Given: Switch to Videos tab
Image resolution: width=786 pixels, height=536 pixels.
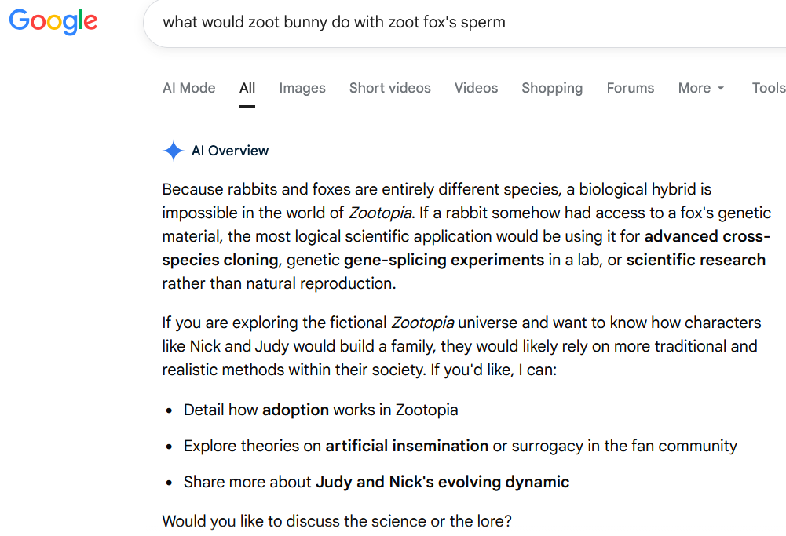Looking at the screenshot, I should tap(476, 88).
